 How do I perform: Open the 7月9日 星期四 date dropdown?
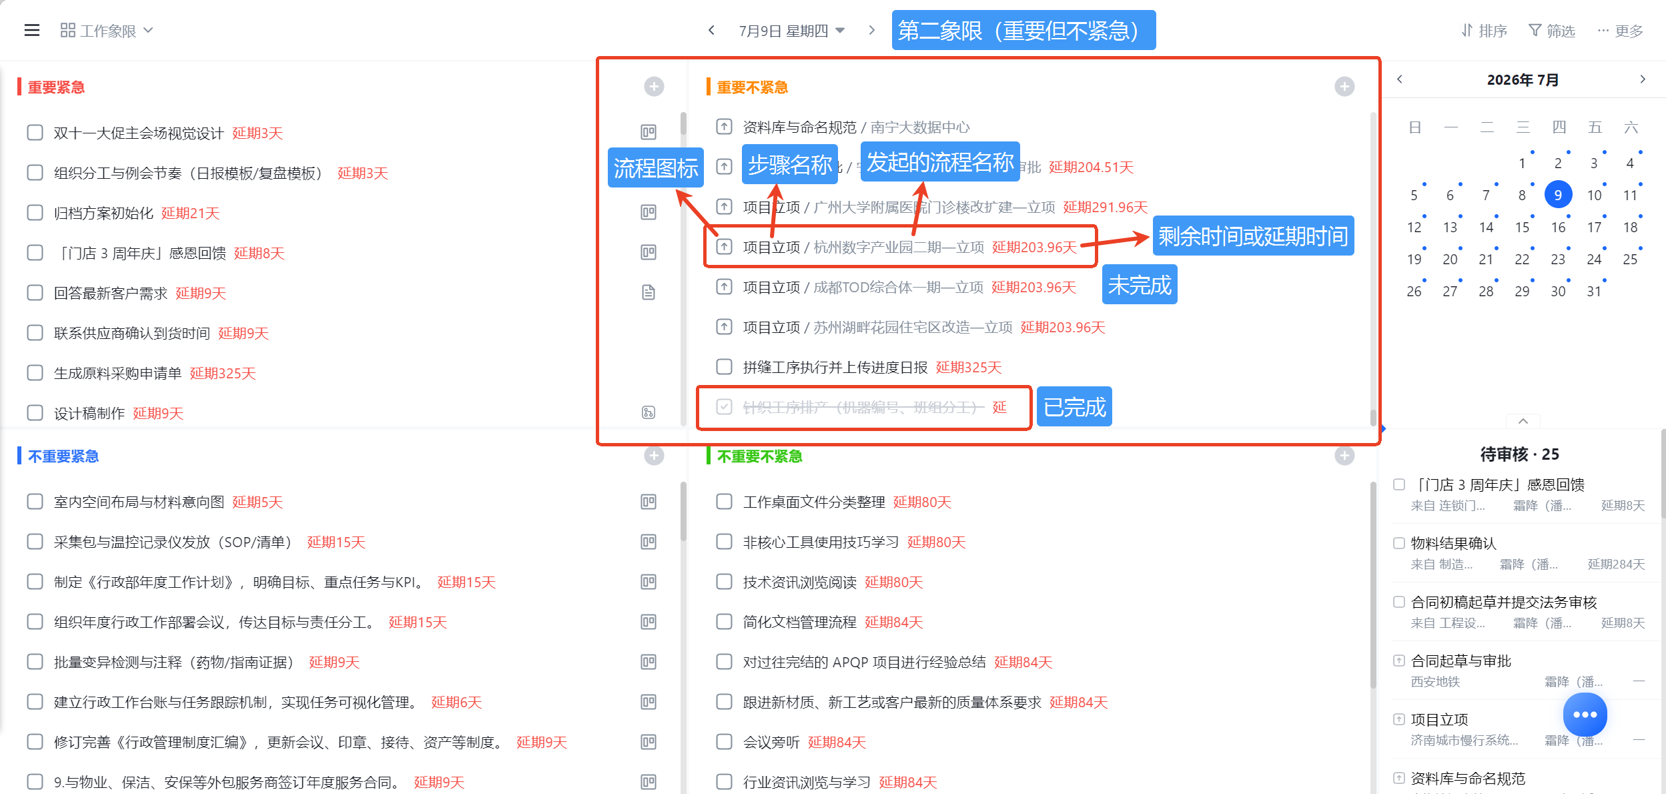(x=792, y=31)
